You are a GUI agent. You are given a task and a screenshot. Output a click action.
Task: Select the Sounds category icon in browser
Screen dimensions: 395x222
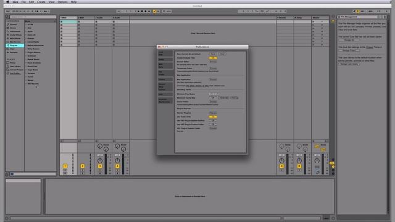8,25
